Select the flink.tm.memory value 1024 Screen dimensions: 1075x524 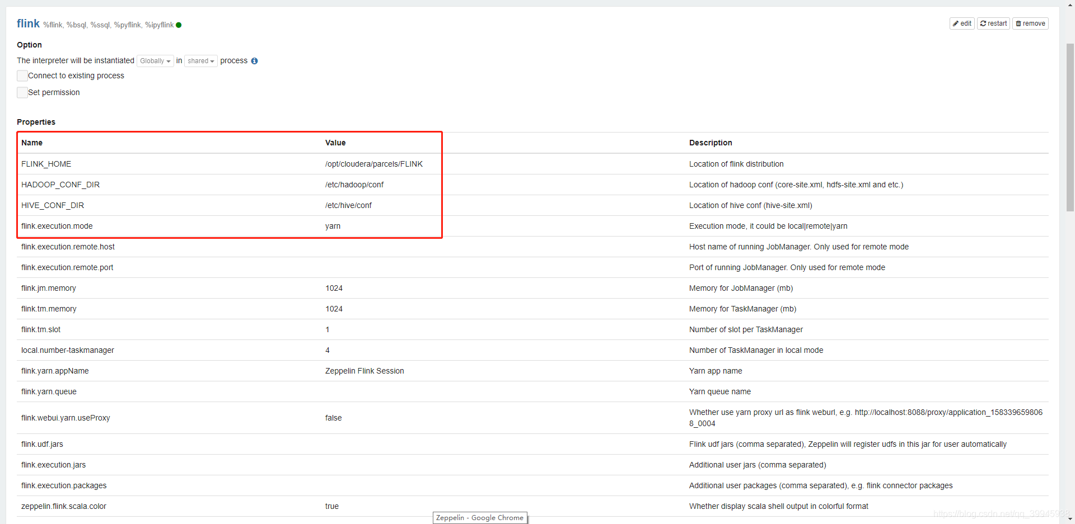334,309
